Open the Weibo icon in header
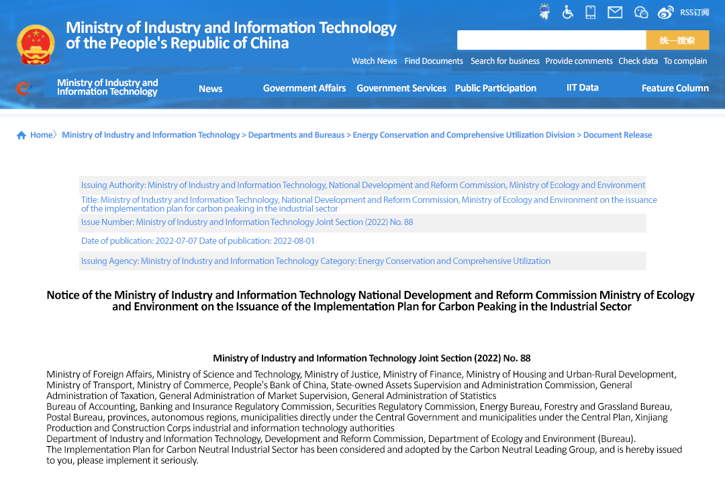This screenshot has width=725, height=481. click(x=665, y=13)
